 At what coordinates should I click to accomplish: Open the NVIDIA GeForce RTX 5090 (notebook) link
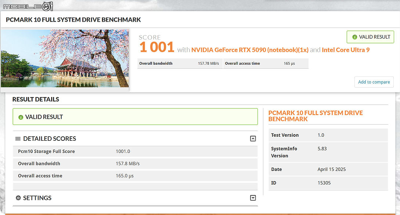click(250, 50)
